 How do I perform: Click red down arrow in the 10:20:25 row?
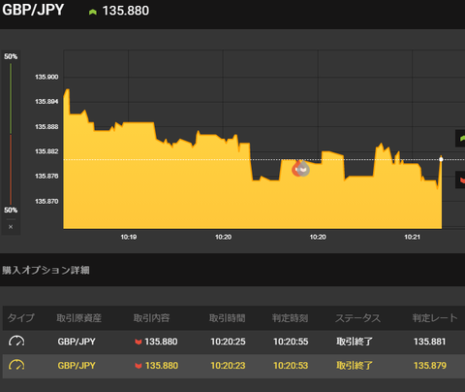[139, 342]
